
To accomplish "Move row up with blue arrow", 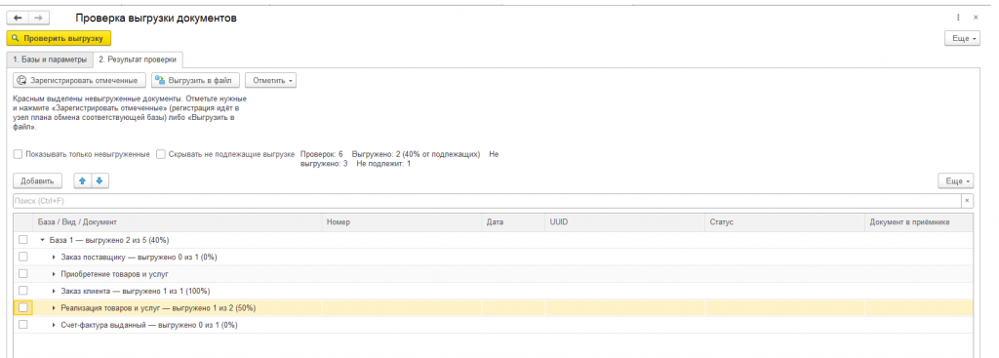I will pyautogui.click(x=82, y=181).
